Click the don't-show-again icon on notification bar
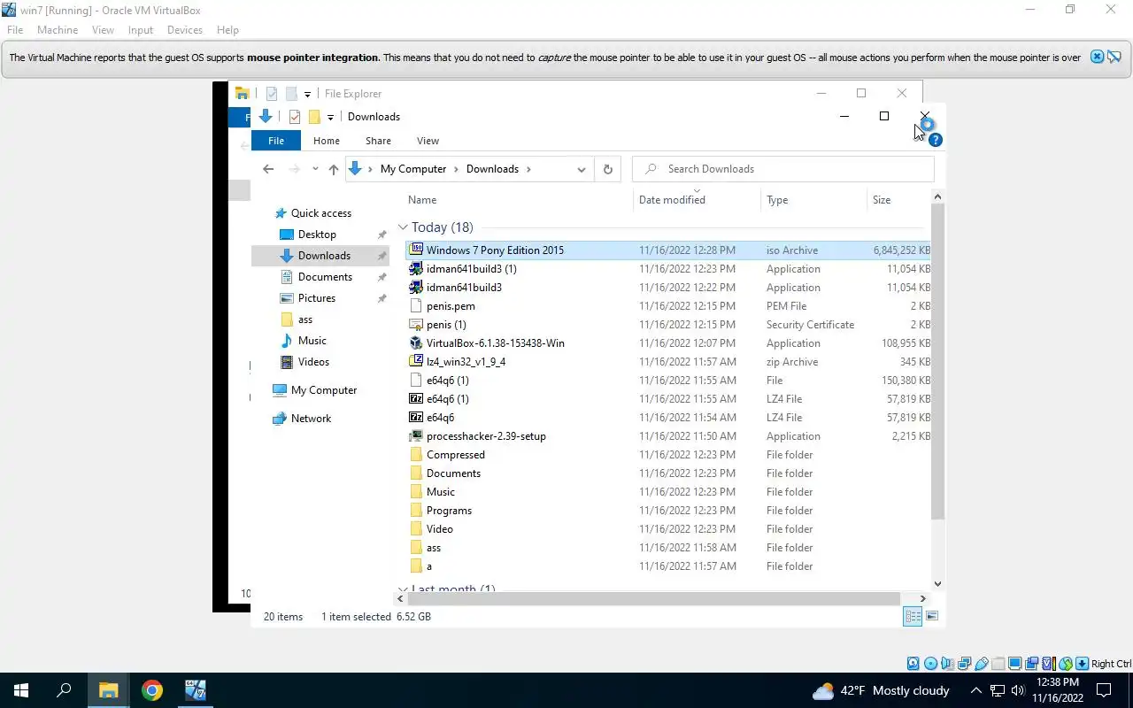This screenshot has width=1133, height=708. pyautogui.click(x=1114, y=57)
